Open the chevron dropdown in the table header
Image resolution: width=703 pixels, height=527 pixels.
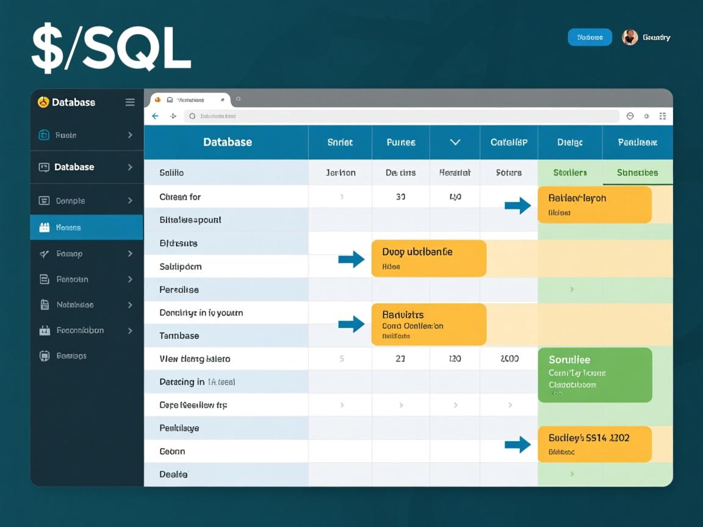click(455, 142)
